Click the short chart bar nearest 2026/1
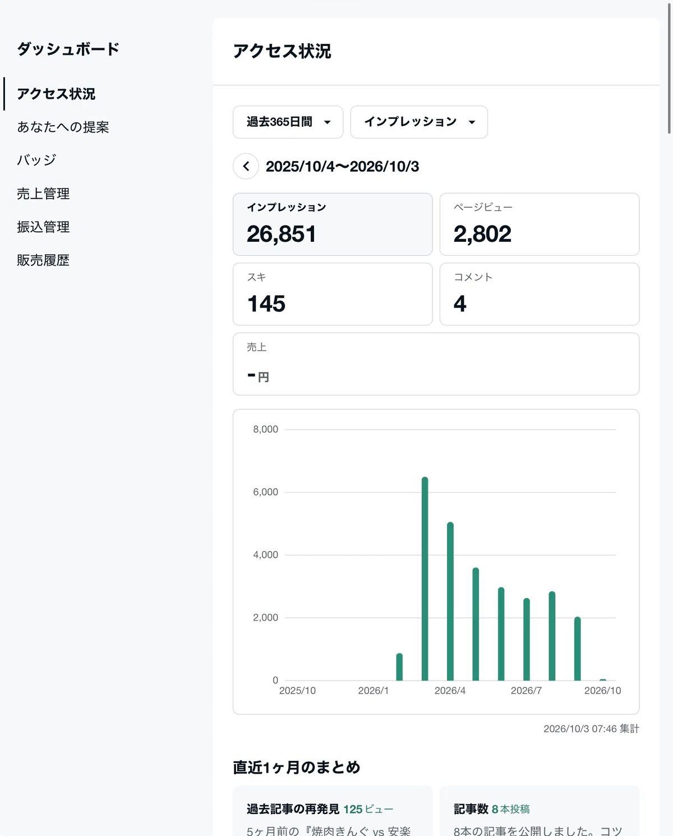This screenshot has height=836, width=673. [399, 667]
